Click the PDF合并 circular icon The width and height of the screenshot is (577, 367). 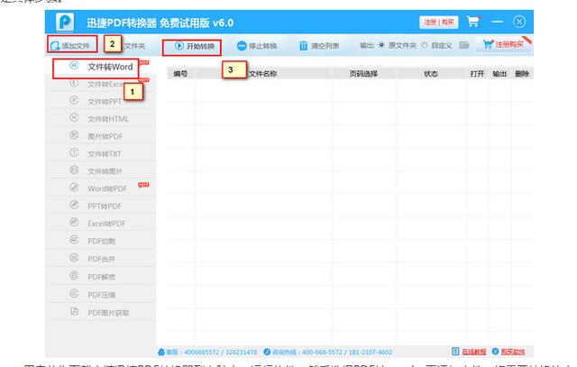click(x=74, y=258)
